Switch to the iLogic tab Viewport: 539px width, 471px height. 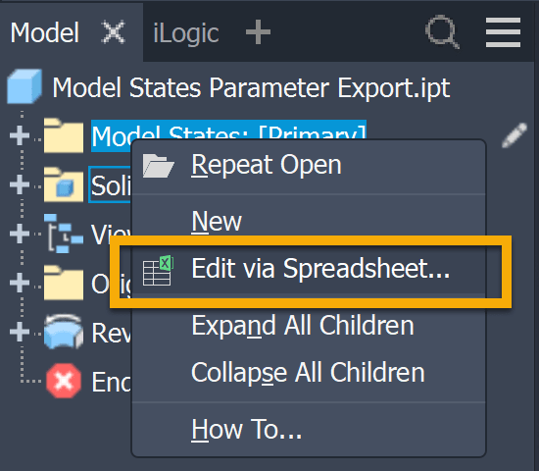click(x=186, y=33)
